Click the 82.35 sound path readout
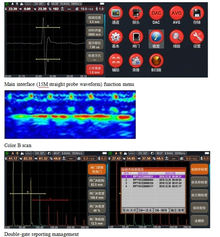The image size is (220, 237). (28, 159)
